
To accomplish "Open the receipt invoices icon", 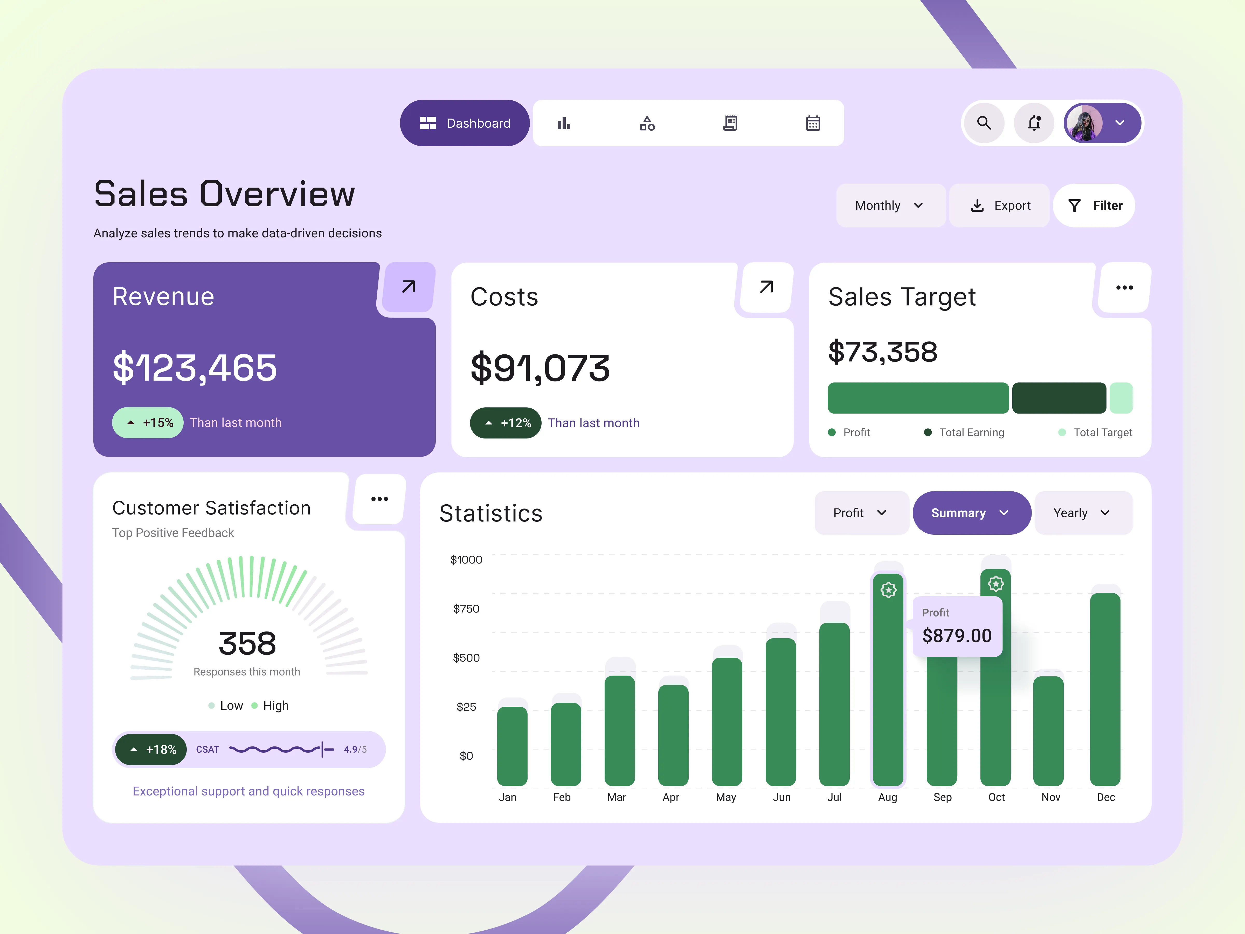I will tap(730, 123).
